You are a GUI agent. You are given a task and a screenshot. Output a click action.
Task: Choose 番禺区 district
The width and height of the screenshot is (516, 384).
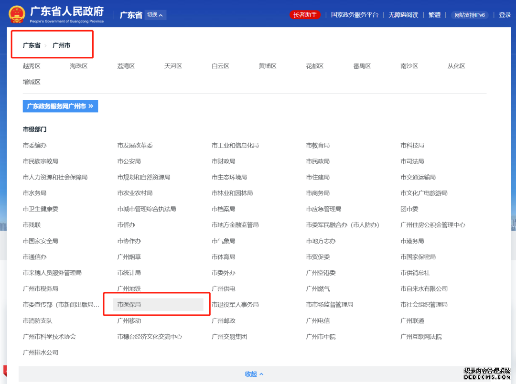pos(362,66)
